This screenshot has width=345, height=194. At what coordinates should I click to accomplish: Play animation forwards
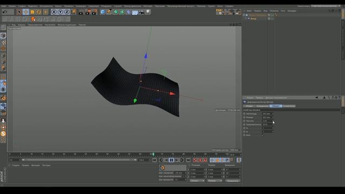coord(176,160)
